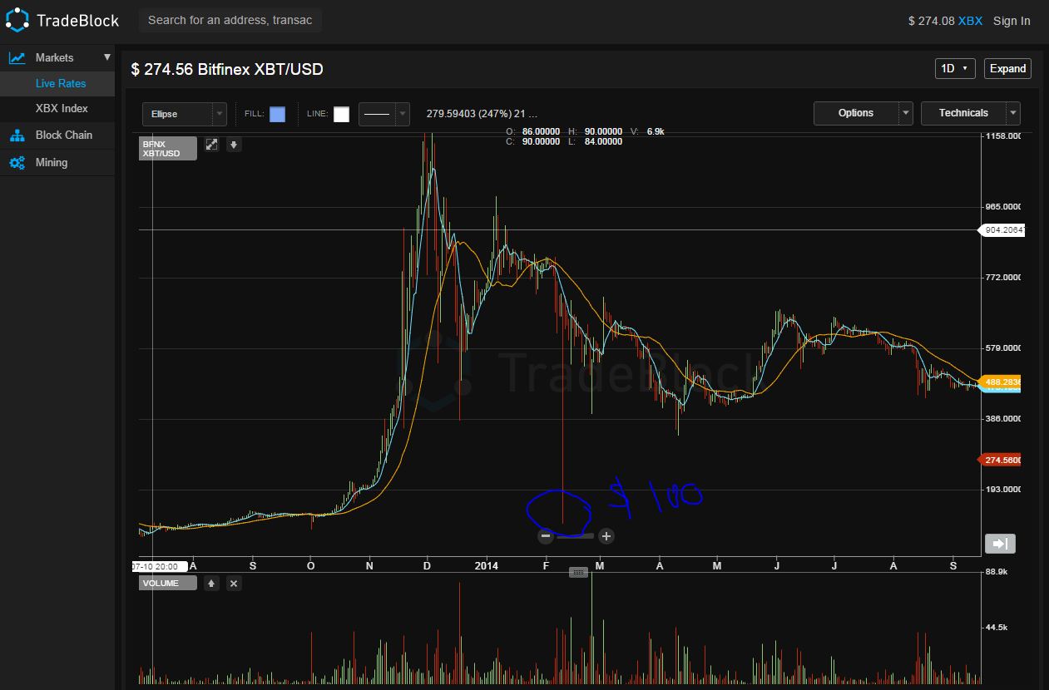Viewport: 1049px width, 690px height.
Task: Move the BFNX panel down with arrow icon
Action: click(235, 145)
